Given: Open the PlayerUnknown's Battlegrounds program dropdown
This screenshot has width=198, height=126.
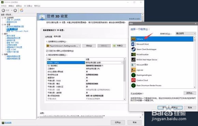Looking at the screenshot, I should [x=63, y=46].
